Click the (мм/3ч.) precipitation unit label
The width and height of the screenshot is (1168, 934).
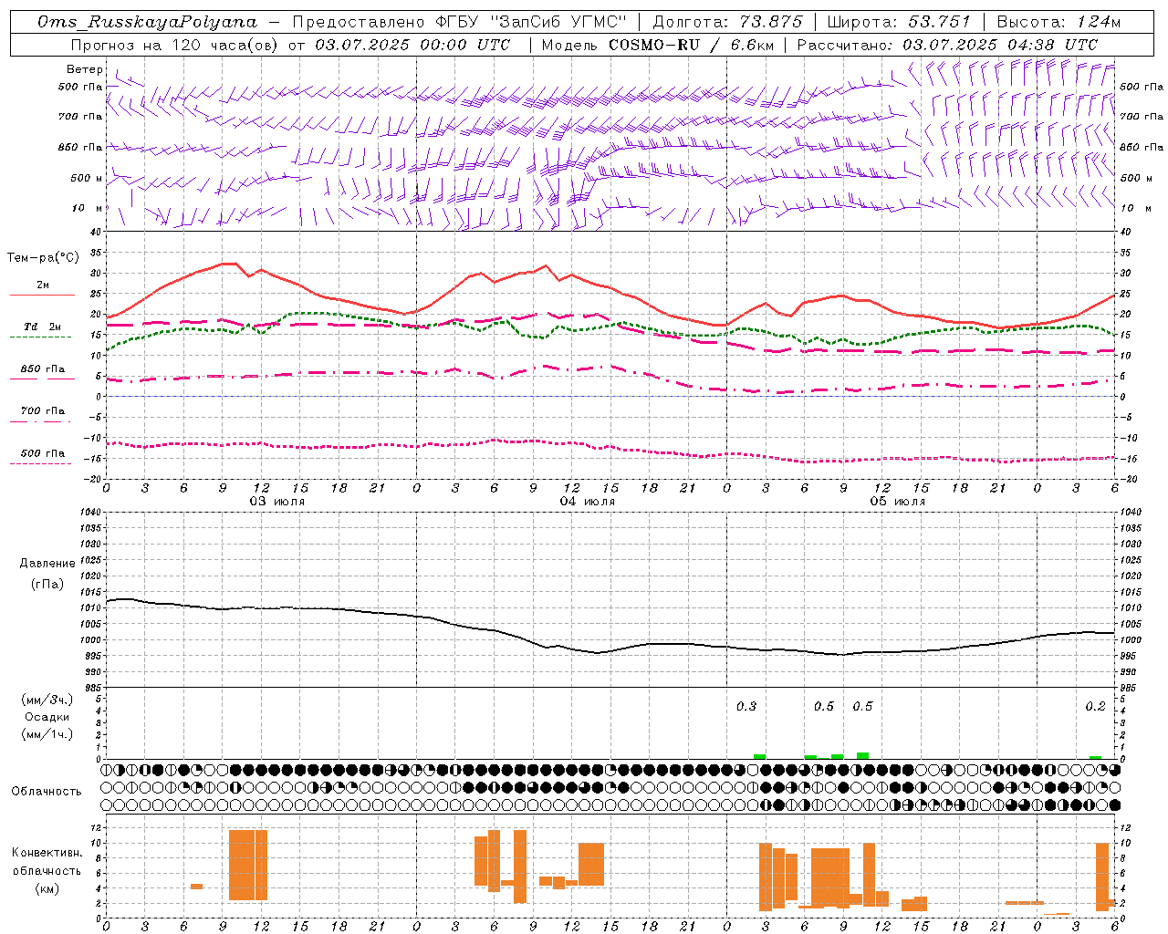click(x=47, y=700)
